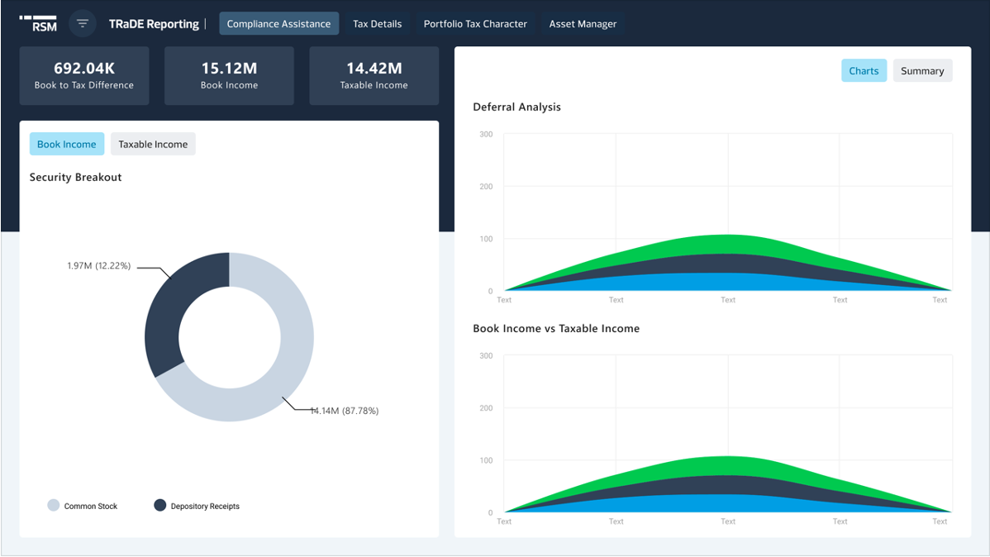Switch to the Tax Details tab
This screenshot has height=557, width=990.
[x=377, y=24]
